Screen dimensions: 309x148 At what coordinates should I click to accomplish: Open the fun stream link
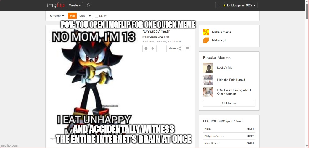pyautogui.click(x=167, y=37)
